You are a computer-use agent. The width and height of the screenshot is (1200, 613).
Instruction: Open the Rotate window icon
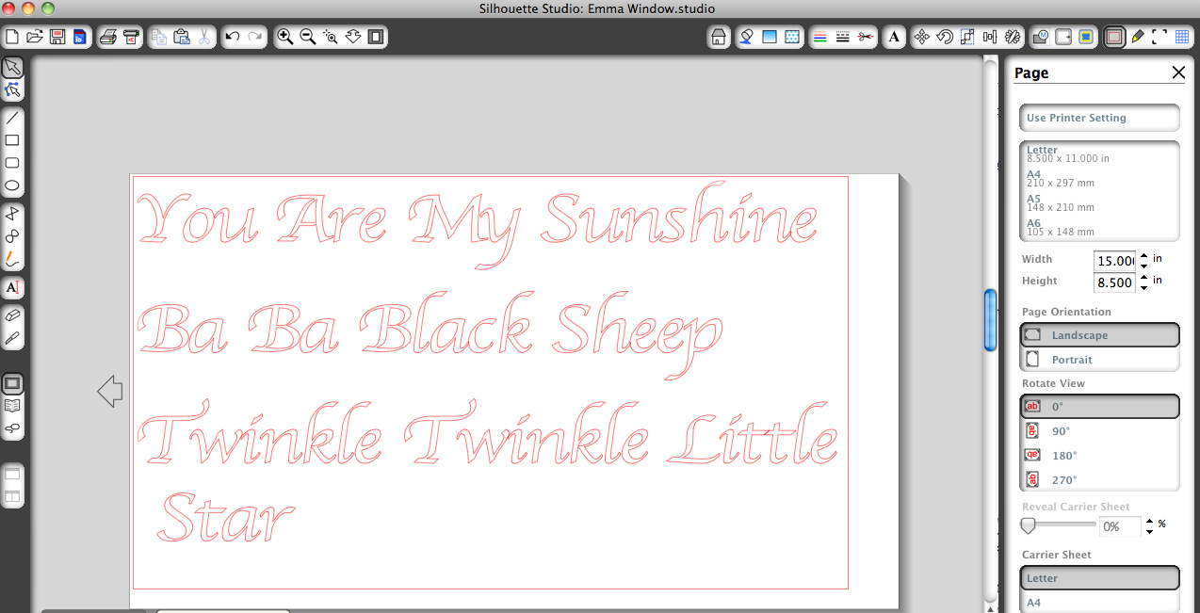(x=944, y=38)
